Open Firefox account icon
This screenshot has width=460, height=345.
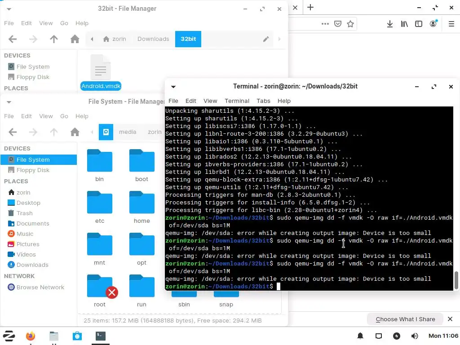click(x=433, y=24)
